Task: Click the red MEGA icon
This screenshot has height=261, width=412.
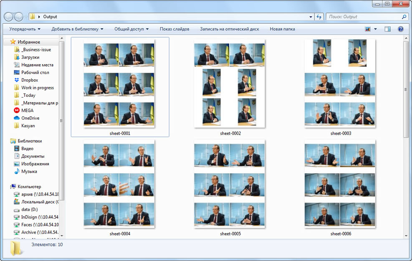Action: [17, 110]
